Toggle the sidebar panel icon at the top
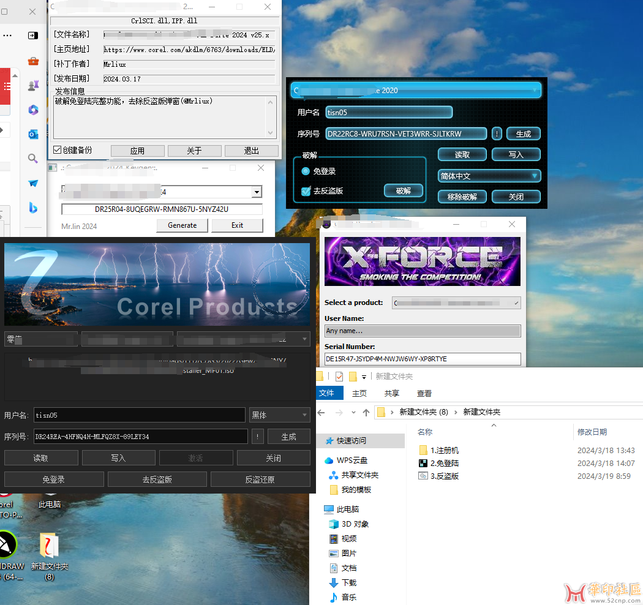 tap(33, 36)
